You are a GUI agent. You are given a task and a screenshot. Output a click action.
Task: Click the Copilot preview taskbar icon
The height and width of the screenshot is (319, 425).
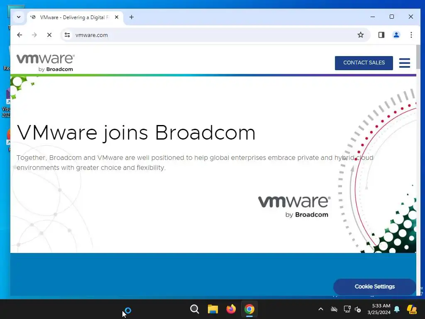[412, 309]
